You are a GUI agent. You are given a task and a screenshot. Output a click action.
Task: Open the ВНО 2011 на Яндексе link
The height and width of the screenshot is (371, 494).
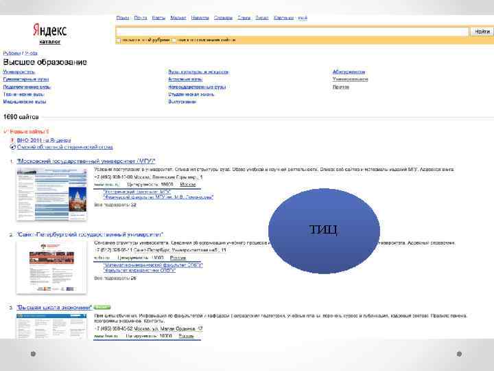[44, 140]
